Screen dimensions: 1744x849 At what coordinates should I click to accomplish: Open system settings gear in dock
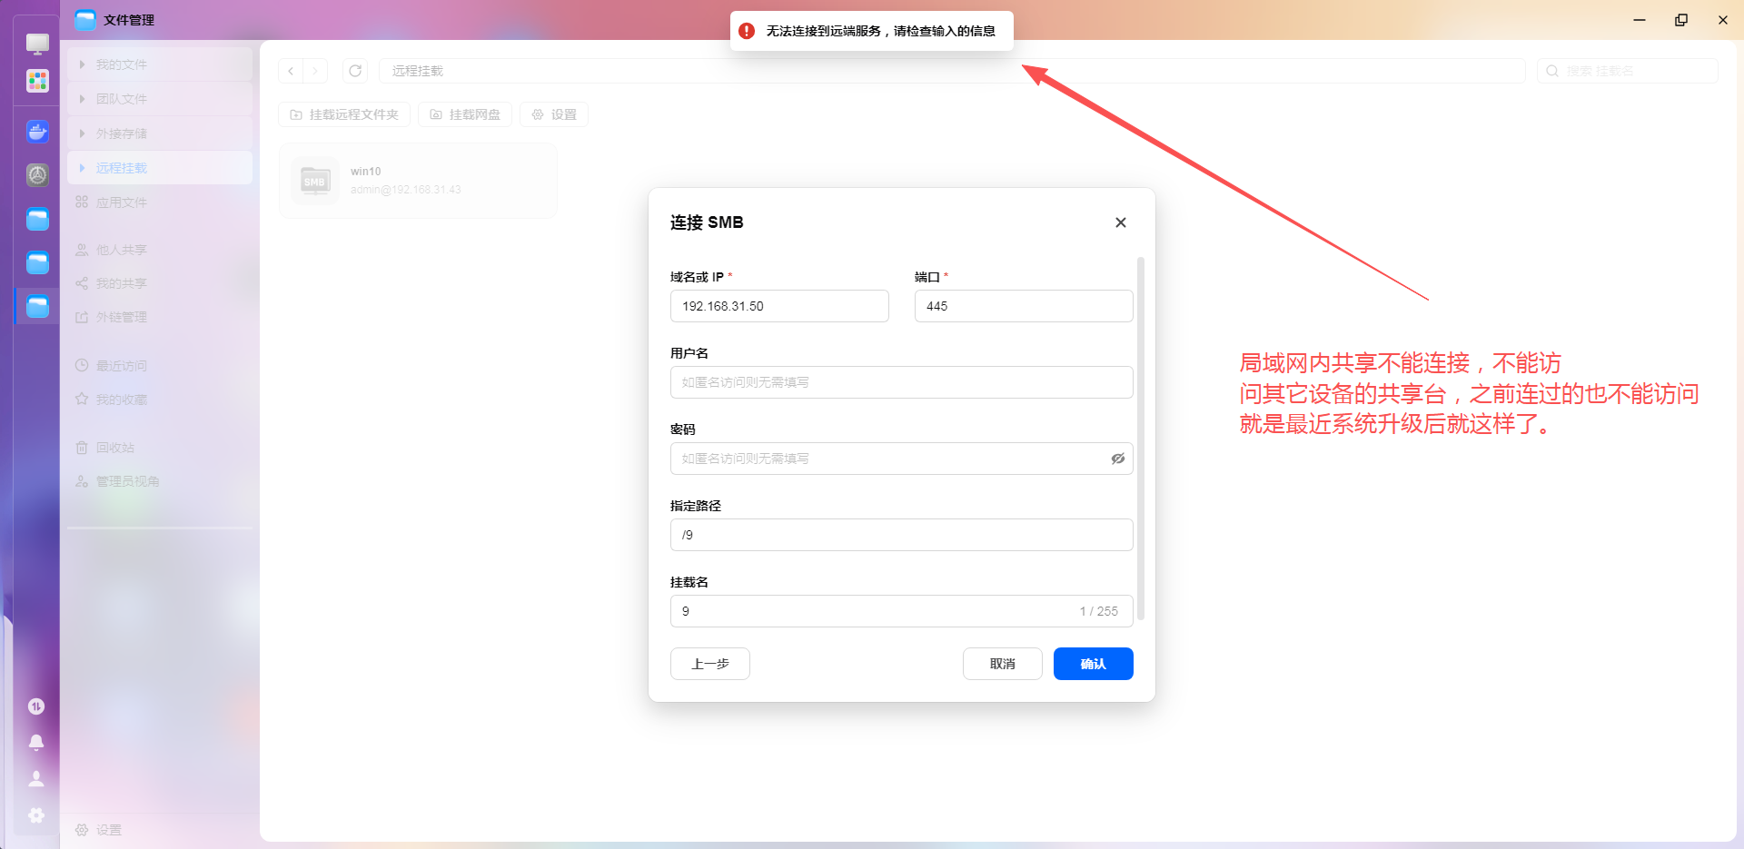click(36, 814)
